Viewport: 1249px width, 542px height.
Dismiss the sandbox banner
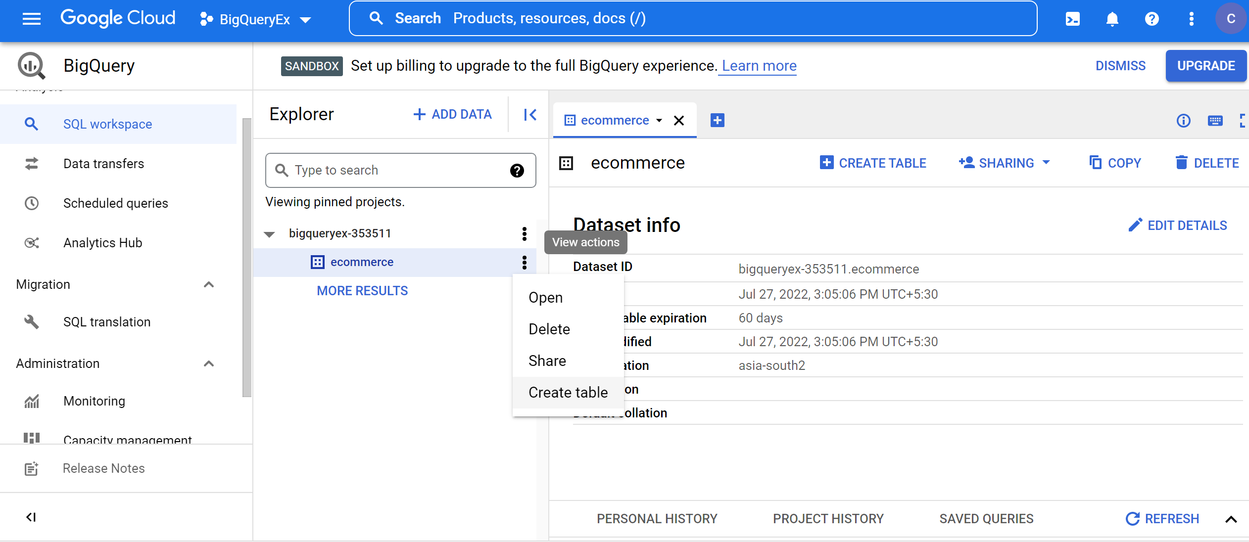pyautogui.click(x=1120, y=66)
